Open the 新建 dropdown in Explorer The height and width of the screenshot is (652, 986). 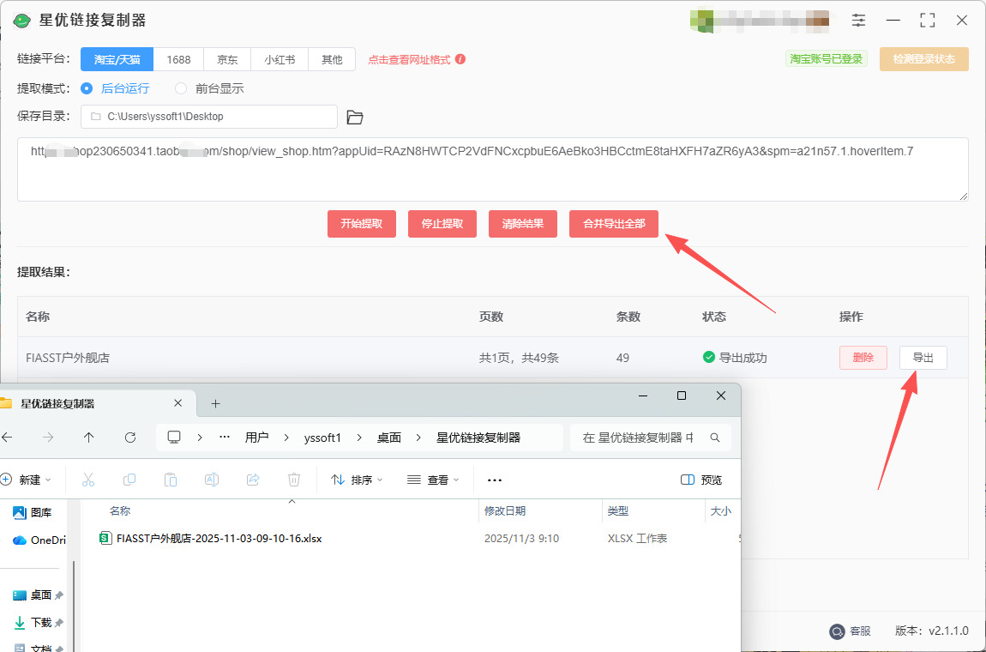coord(27,480)
